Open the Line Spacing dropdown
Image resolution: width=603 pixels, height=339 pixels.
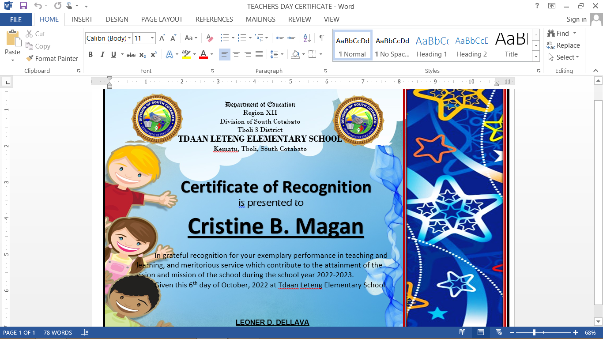(x=277, y=54)
